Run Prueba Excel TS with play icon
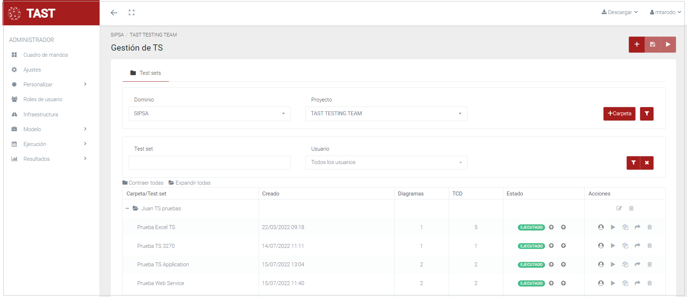The height and width of the screenshot is (297, 687). coord(613,227)
